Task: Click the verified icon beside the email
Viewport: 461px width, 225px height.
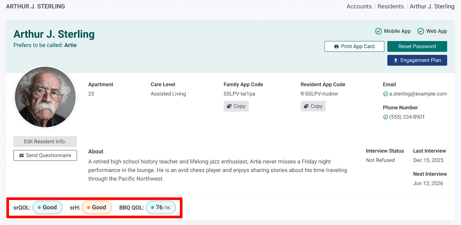Action: click(x=385, y=94)
